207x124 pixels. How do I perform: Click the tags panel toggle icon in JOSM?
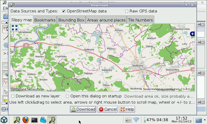[5, 74]
